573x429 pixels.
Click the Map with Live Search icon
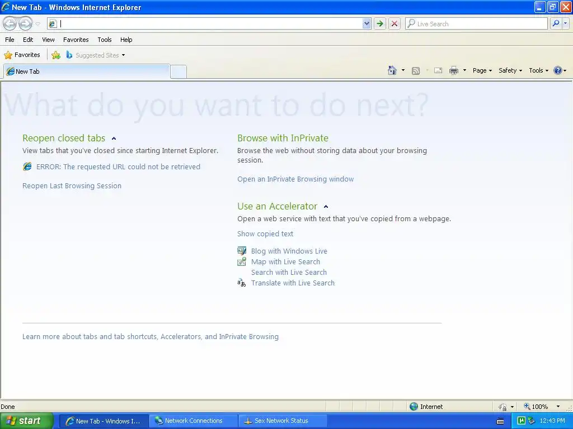coord(242,261)
